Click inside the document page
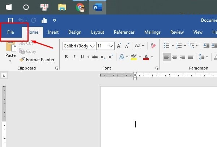Screen dimensions: 217x147 (159, 117)
